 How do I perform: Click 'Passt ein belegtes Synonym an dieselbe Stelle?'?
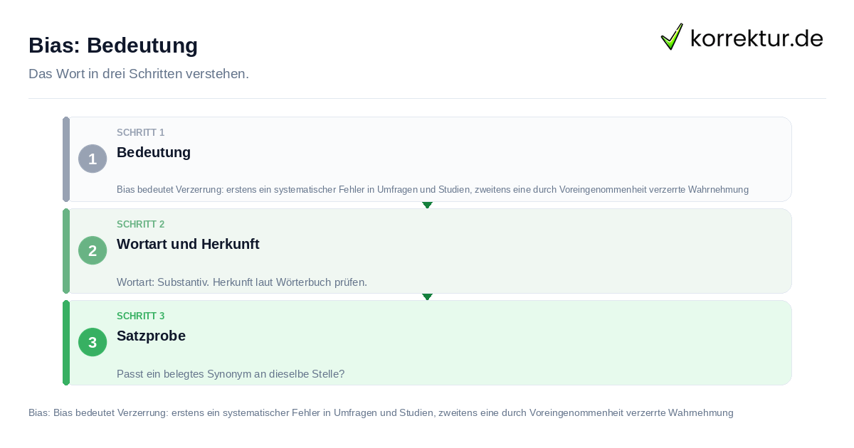point(231,374)
